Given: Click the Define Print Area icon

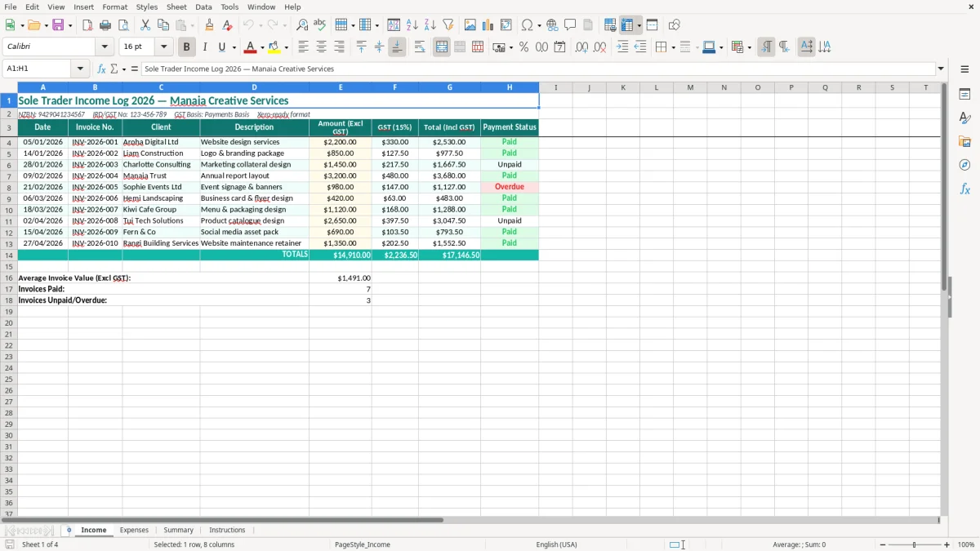Looking at the screenshot, I should tap(610, 25).
